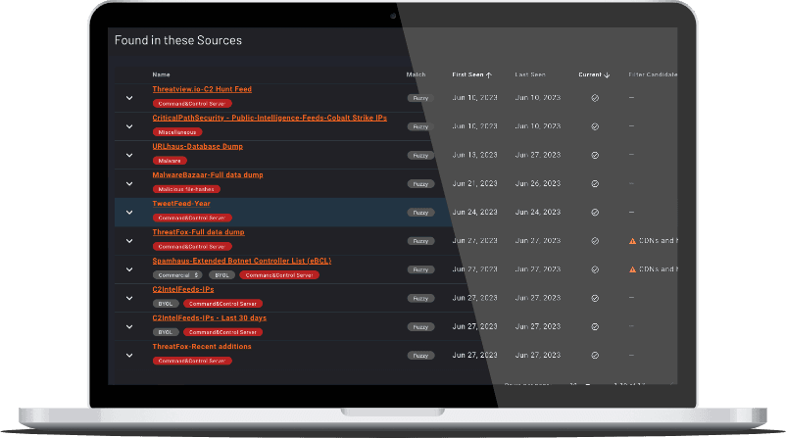Click the Malicious file-hashes tag
The image size is (786, 438).
coord(186,189)
